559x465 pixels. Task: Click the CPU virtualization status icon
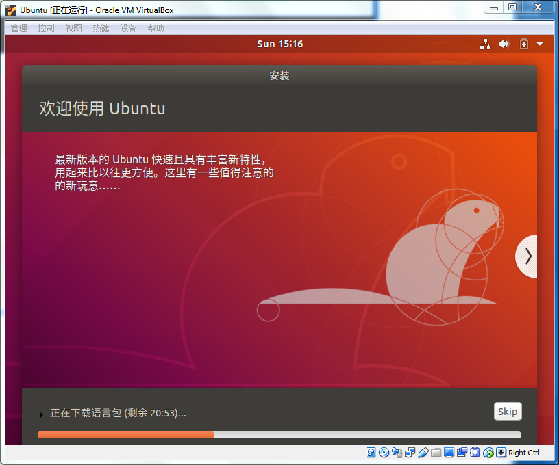pyautogui.click(x=475, y=453)
